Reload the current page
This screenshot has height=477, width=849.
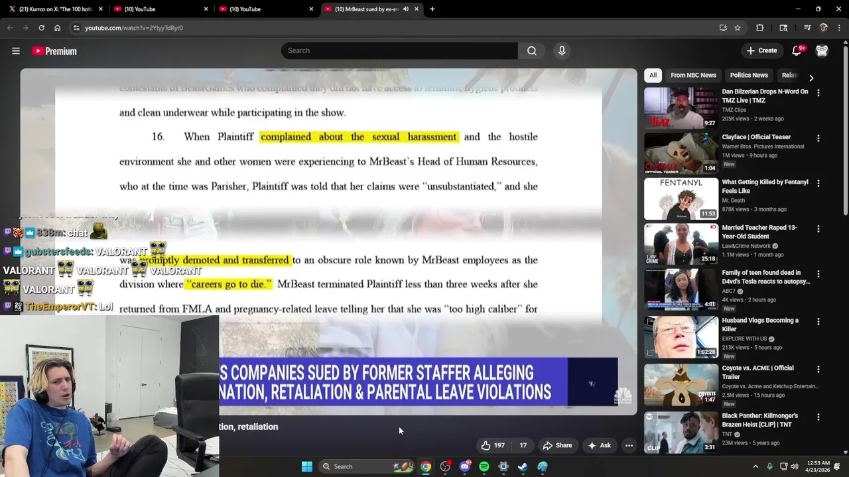(41, 28)
